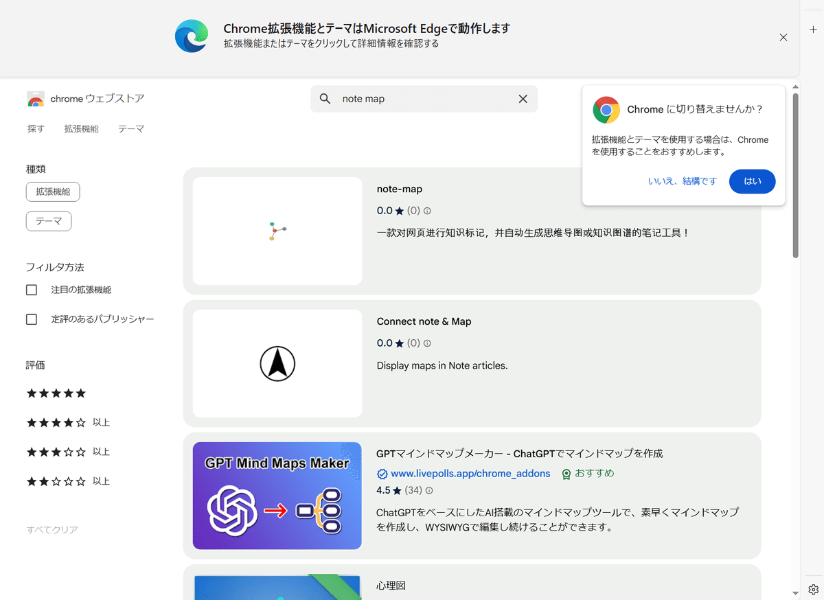Image resolution: width=824 pixels, height=600 pixels.
Task: Click the Chrome Web Store logo
Action: [x=35, y=98]
